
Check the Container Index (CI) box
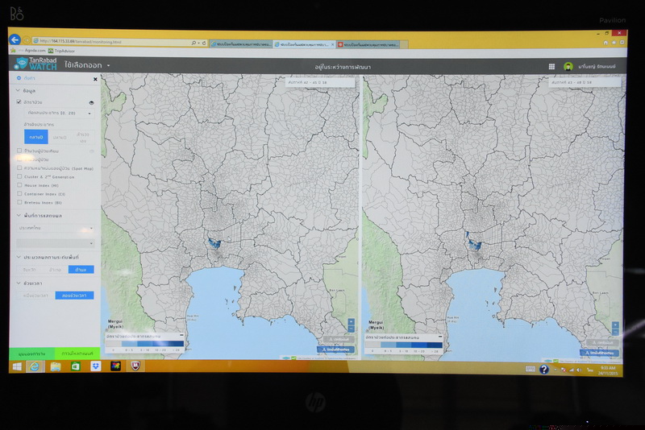point(19,194)
